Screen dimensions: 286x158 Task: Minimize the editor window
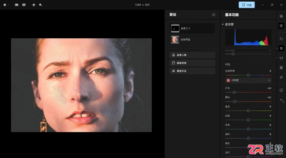click(x=262, y=5)
